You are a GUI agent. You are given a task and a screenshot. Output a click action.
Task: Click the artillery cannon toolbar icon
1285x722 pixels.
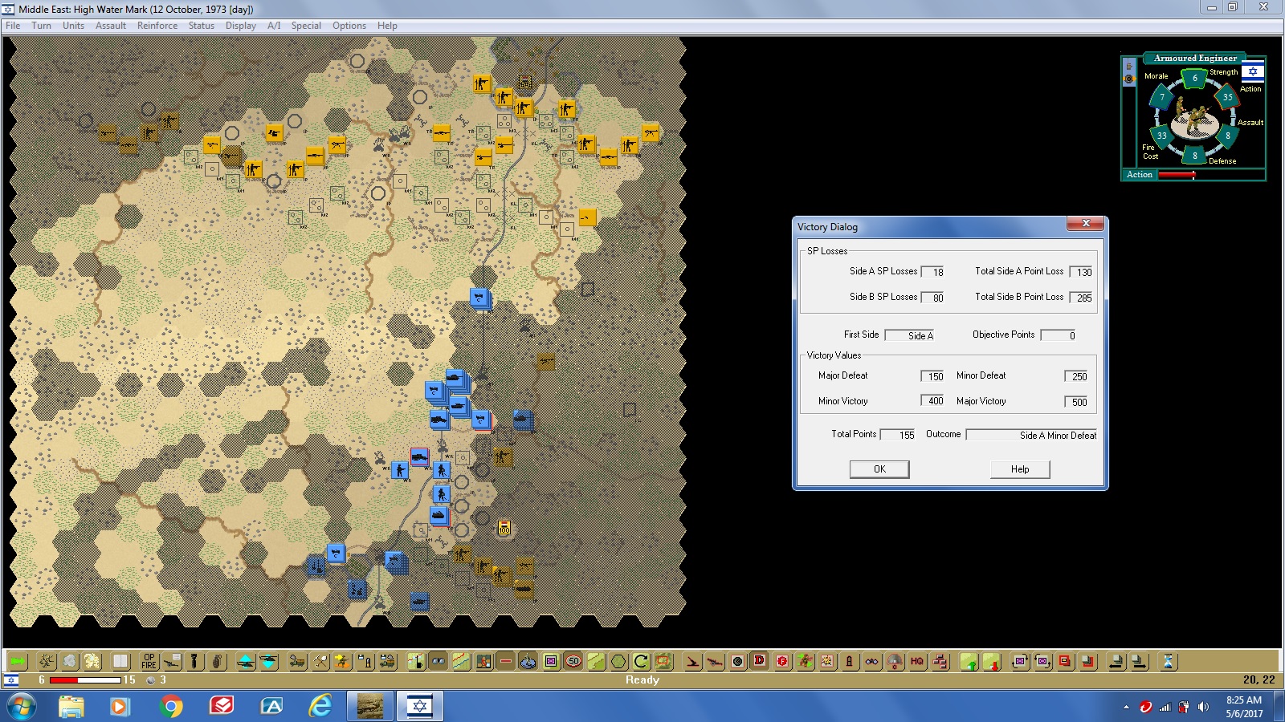[172, 661]
